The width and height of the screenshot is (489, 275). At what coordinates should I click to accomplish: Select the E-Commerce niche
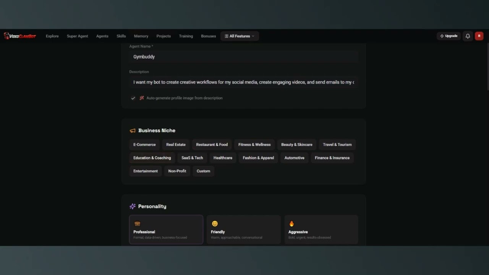tap(144, 144)
